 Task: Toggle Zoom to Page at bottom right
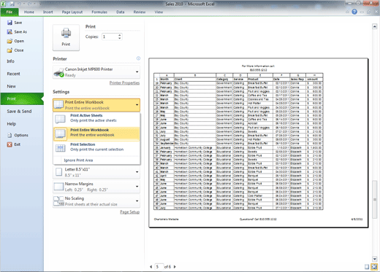[374, 267]
